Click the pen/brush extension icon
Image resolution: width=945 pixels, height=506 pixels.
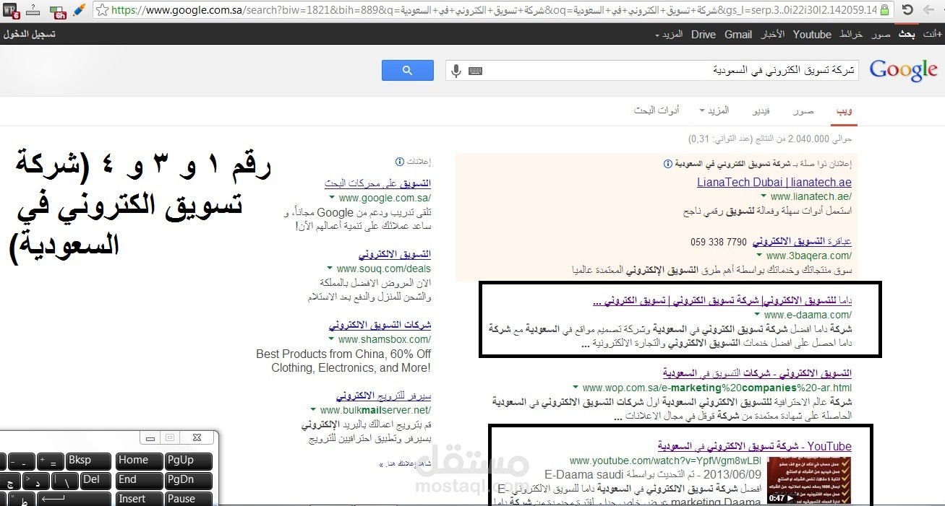(x=80, y=10)
